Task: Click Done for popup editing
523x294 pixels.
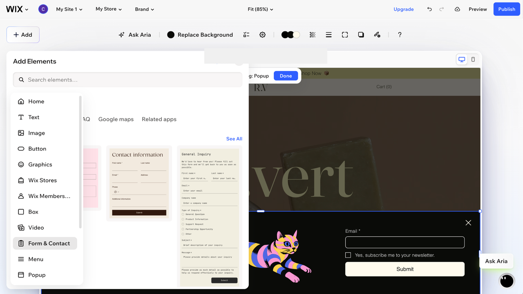Action: pyautogui.click(x=286, y=76)
